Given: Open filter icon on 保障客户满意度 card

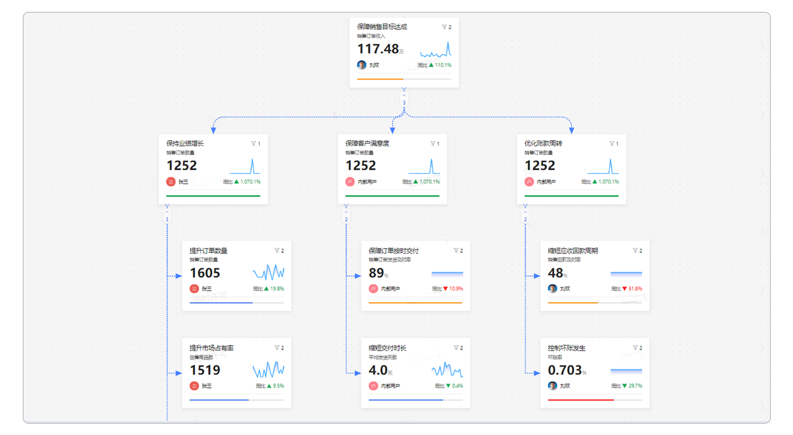Looking at the screenshot, I should [x=432, y=144].
